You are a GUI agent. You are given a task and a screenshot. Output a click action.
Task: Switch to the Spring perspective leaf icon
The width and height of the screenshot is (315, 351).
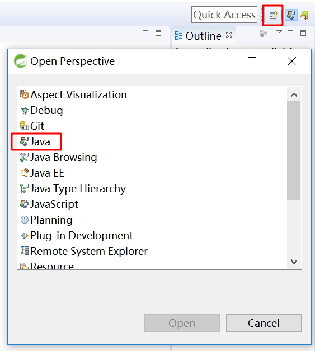click(305, 15)
